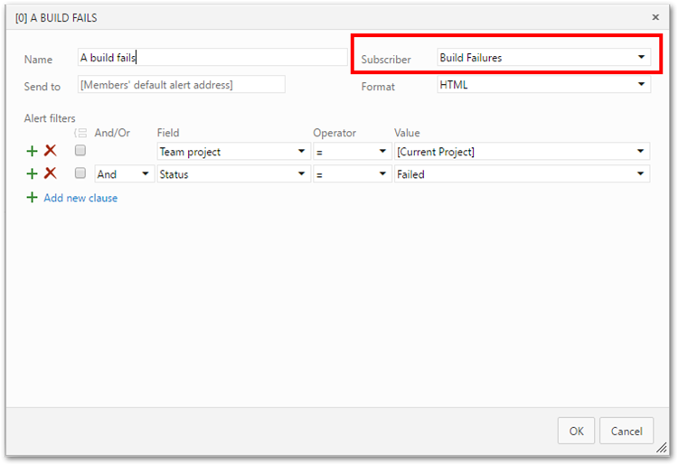The width and height of the screenshot is (678, 465).
Task: Check the Team project row checkbox
Action: (x=80, y=150)
